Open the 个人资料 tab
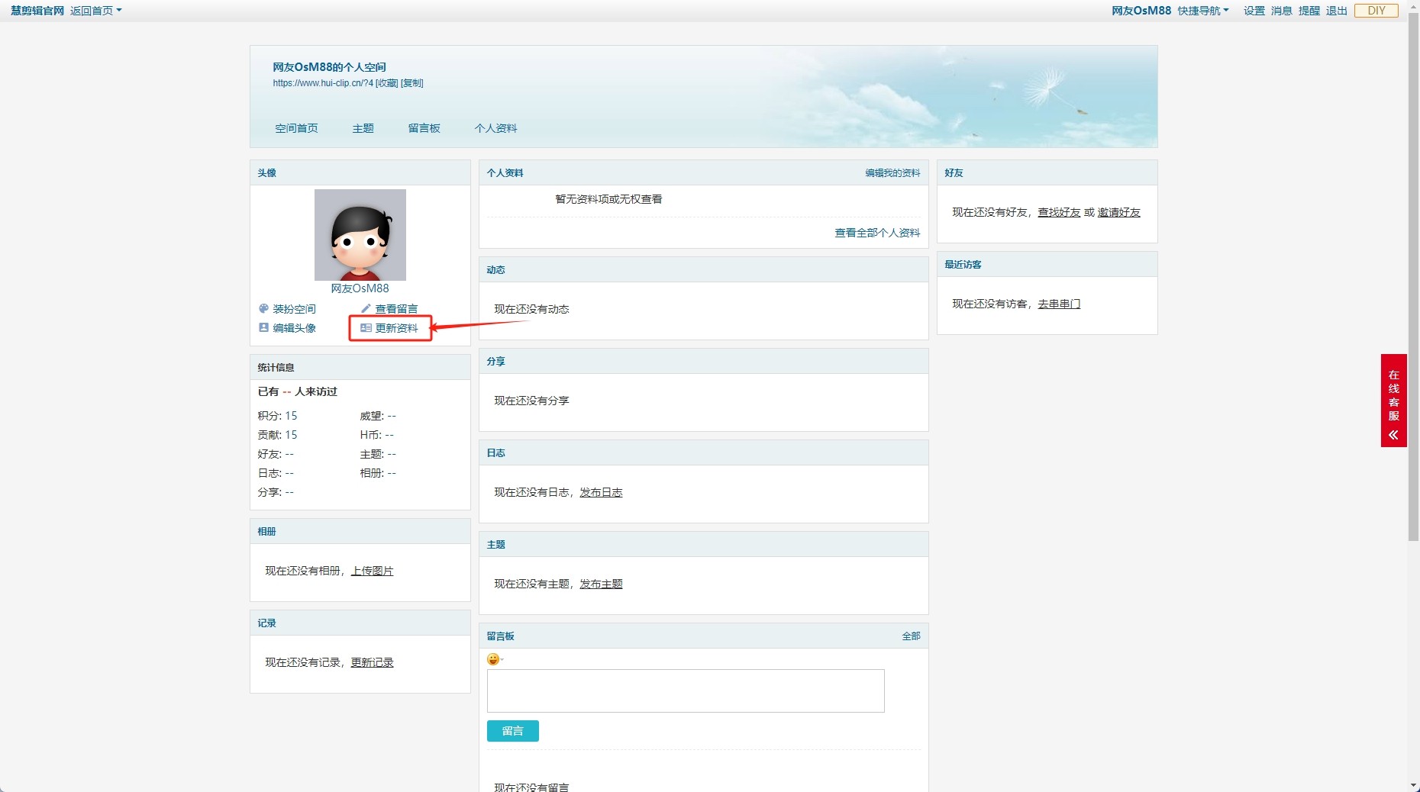Image resolution: width=1420 pixels, height=792 pixels. pyautogui.click(x=495, y=128)
